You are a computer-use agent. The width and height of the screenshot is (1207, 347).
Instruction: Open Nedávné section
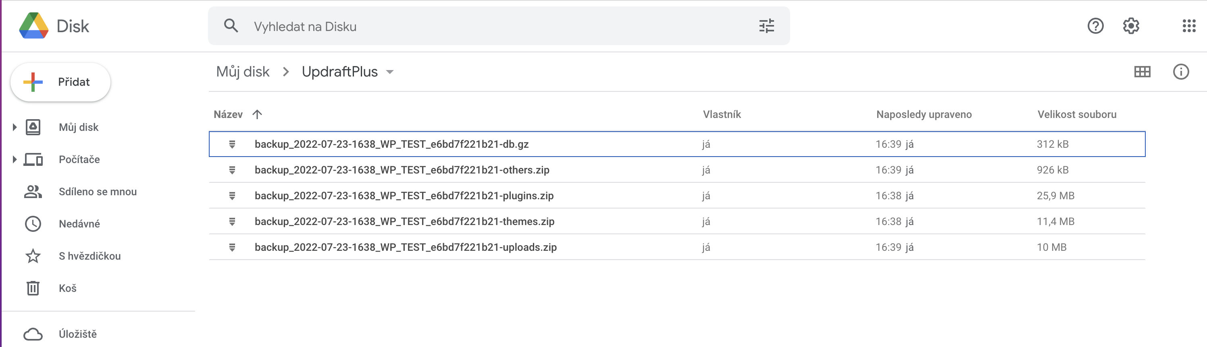point(79,224)
